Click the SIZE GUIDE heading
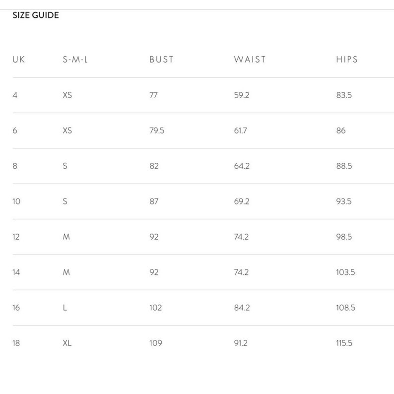Viewport: 394px width, 394px height. click(x=36, y=15)
